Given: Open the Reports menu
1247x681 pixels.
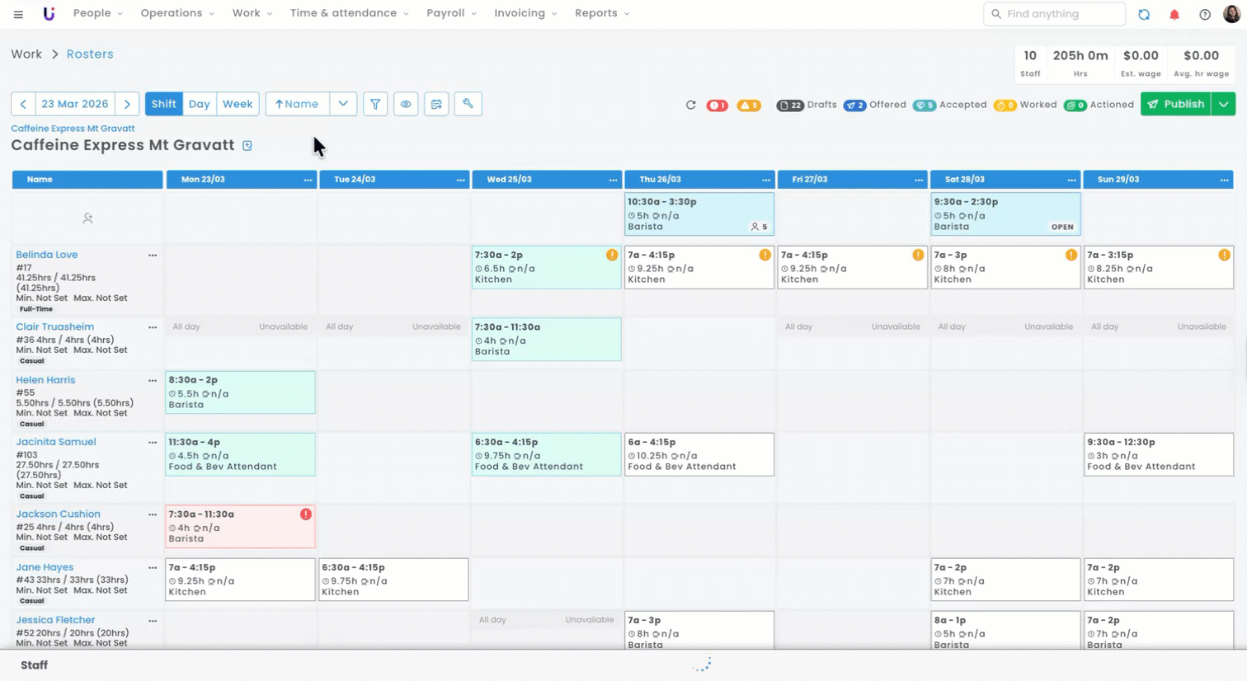Looking at the screenshot, I should click(x=601, y=13).
